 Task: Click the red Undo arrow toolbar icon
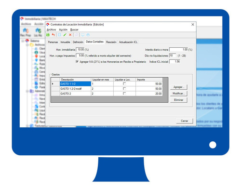click(53, 35)
